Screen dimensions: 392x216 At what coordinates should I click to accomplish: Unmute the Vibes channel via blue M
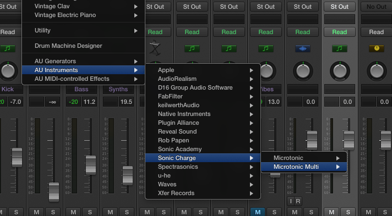[258, 212]
